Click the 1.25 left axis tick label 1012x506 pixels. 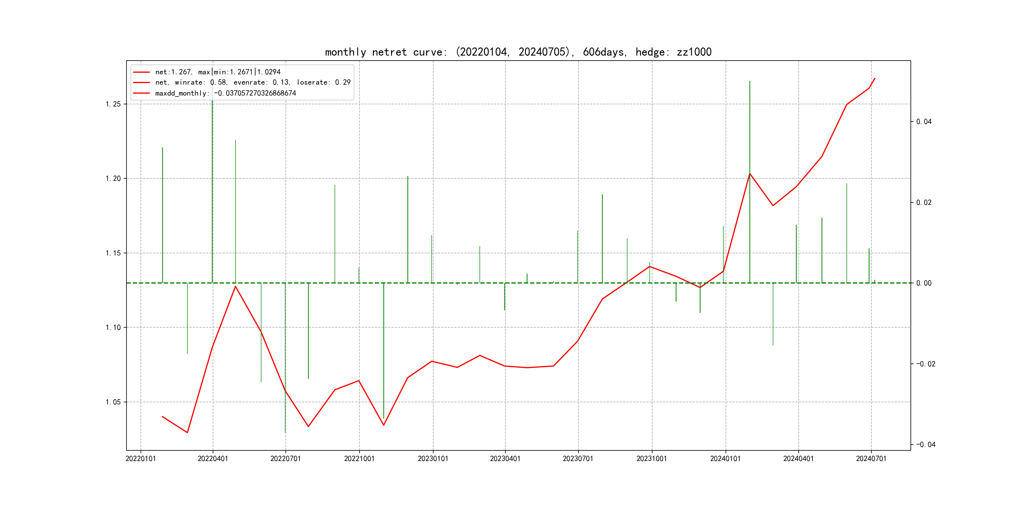tap(113, 104)
